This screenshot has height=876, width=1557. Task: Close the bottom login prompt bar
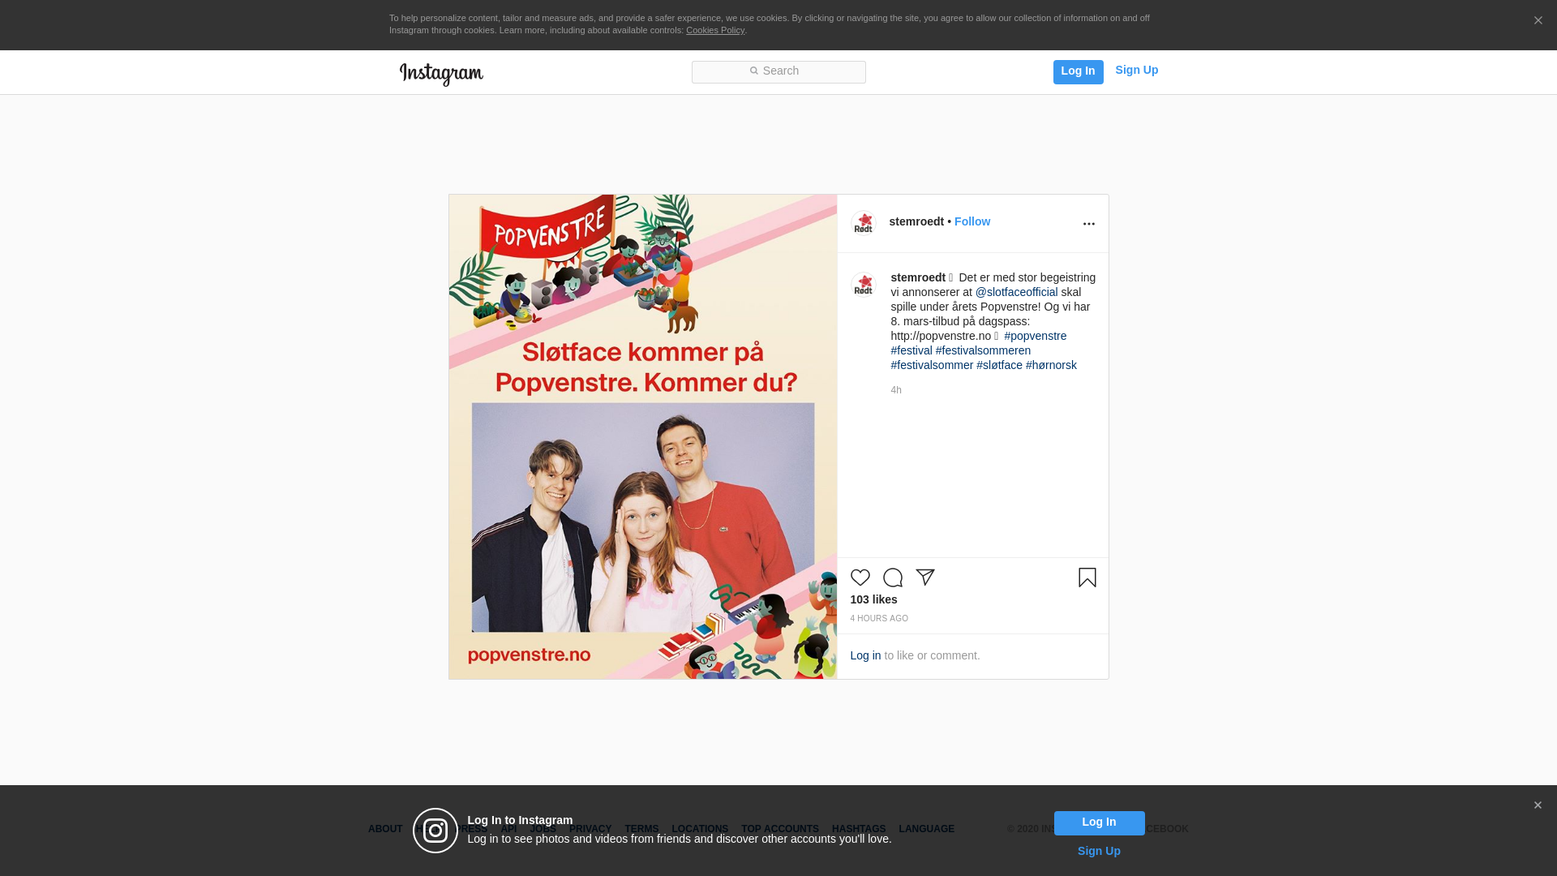[x=1537, y=805]
